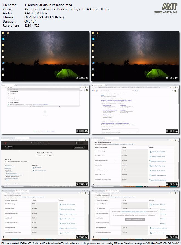Expand 'How do I download the latest version of JDK?'
Screen dimensions: 181x245
pos(120,132)
